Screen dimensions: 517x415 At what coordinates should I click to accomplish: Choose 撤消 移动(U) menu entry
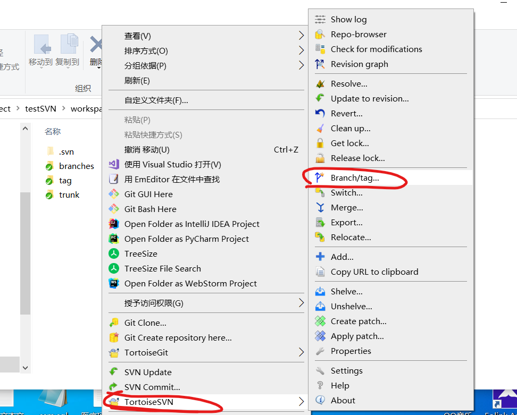click(206, 149)
